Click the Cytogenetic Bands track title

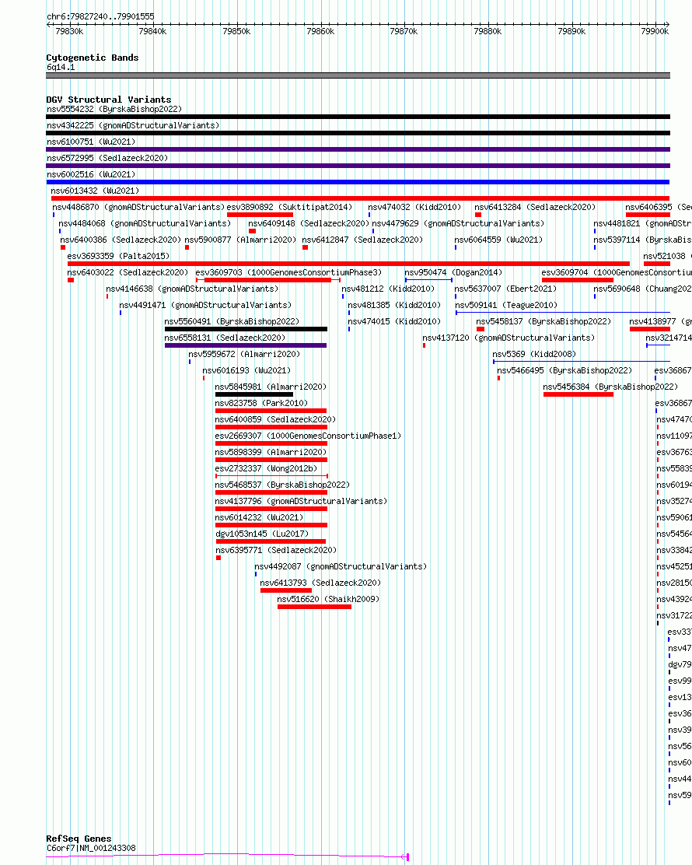tap(92, 58)
